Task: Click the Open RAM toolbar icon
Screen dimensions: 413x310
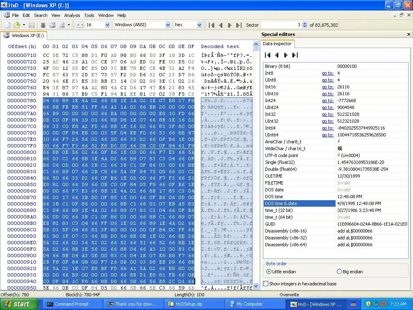Action: [x=43, y=25]
